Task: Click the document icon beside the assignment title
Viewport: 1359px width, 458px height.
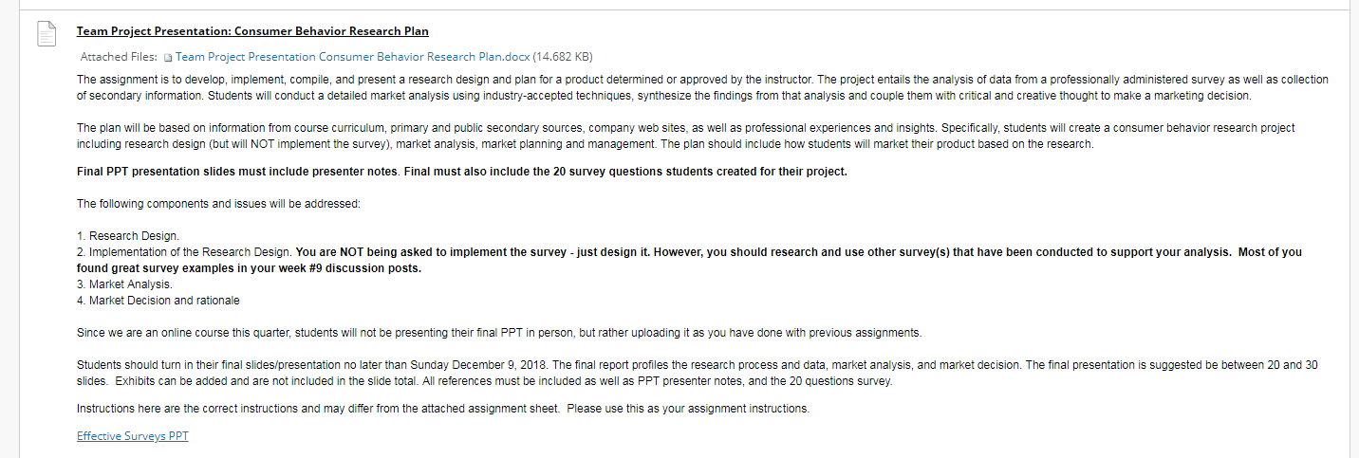Action: (47, 34)
